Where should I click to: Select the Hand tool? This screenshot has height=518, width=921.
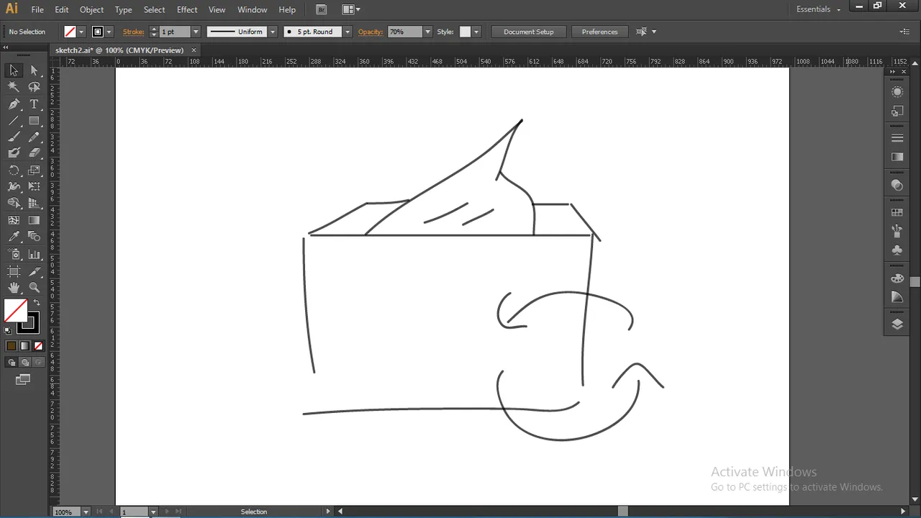pos(14,288)
